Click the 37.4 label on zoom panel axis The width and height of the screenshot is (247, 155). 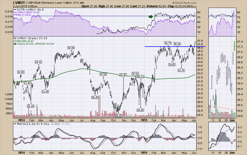240,42
